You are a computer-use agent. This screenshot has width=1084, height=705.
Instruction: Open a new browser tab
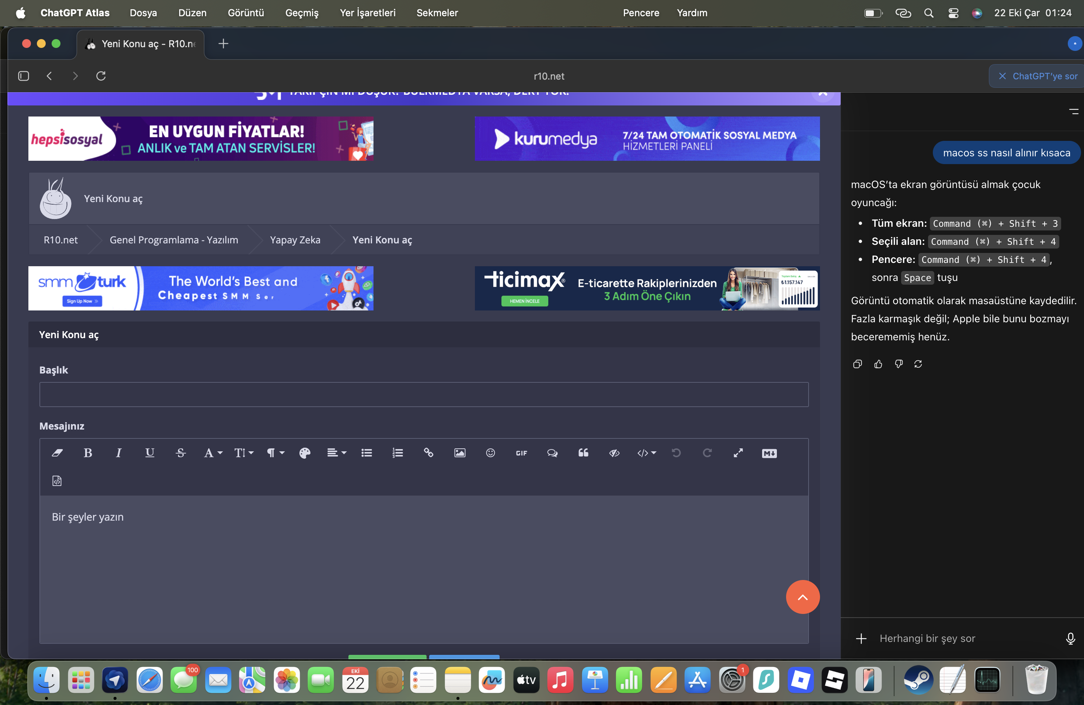223,44
